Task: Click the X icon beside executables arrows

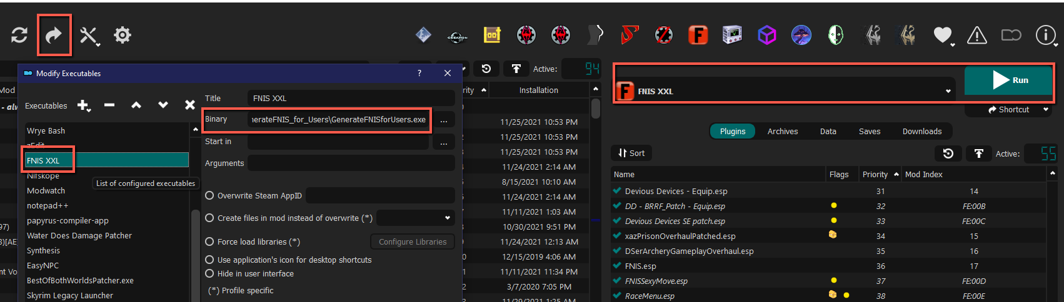Action: pos(190,105)
